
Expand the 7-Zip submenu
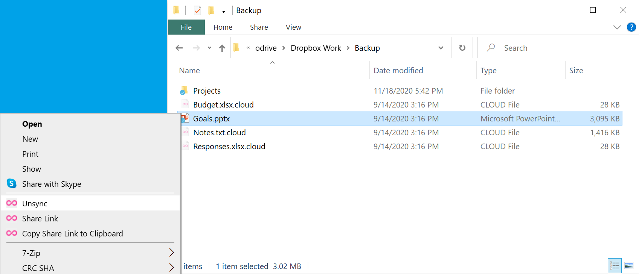coord(171,253)
